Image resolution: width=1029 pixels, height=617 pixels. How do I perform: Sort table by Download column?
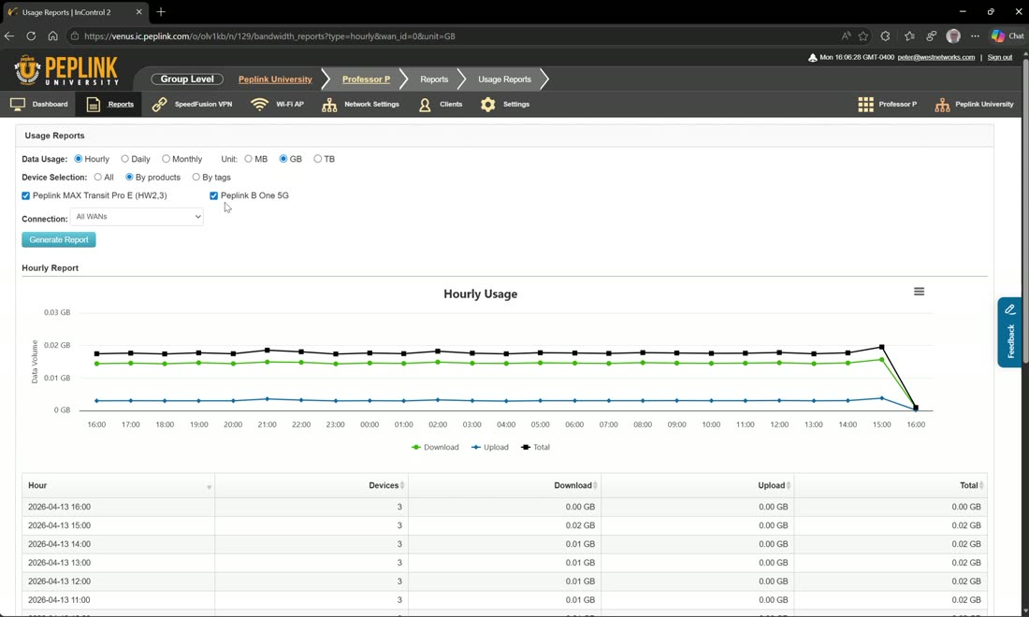pyautogui.click(x=504, y=486)
